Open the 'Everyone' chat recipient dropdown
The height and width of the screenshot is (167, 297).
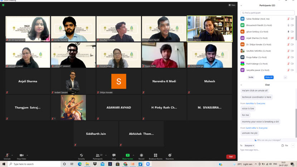[249, 146]
